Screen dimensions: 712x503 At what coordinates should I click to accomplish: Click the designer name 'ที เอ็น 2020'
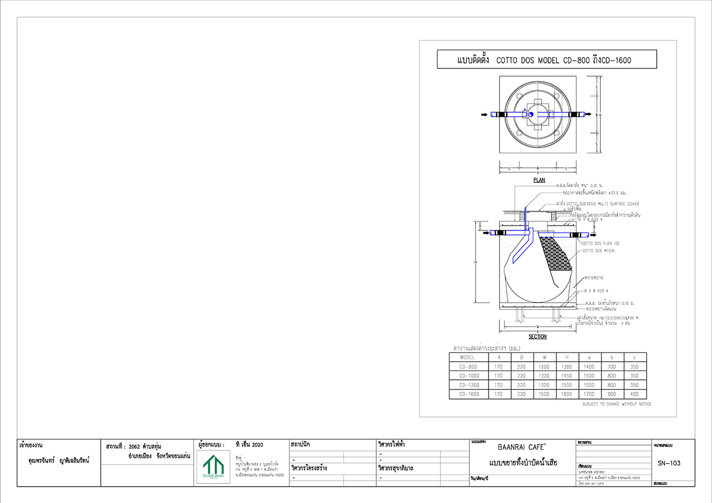coord(249,446)
